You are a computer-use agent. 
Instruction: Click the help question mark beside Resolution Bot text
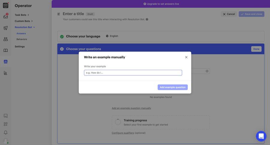coord(147,19)
